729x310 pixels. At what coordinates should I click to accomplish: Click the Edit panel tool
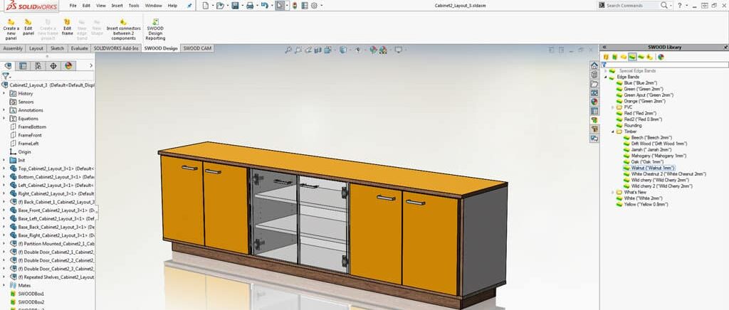[x=28, y=28]
